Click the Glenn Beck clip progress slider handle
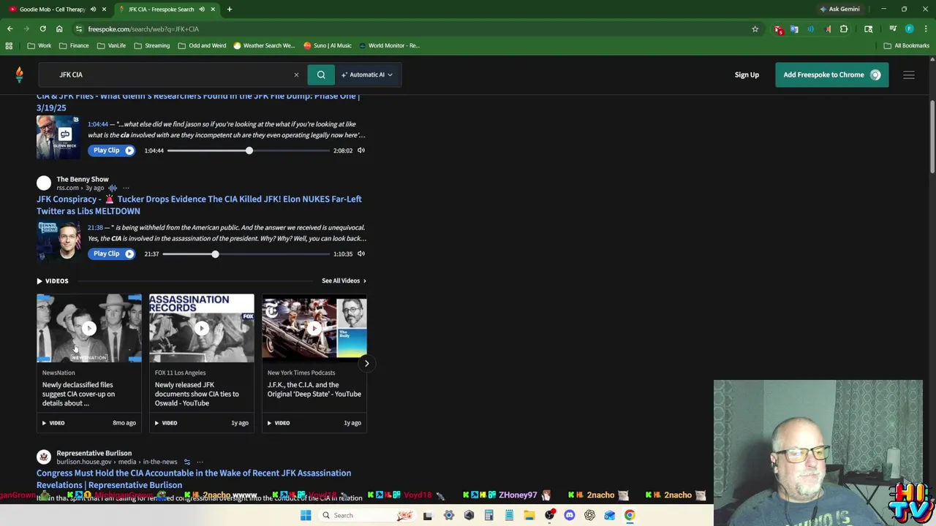The height and width of the screenshot is (526, 936). tap(249, 150)
